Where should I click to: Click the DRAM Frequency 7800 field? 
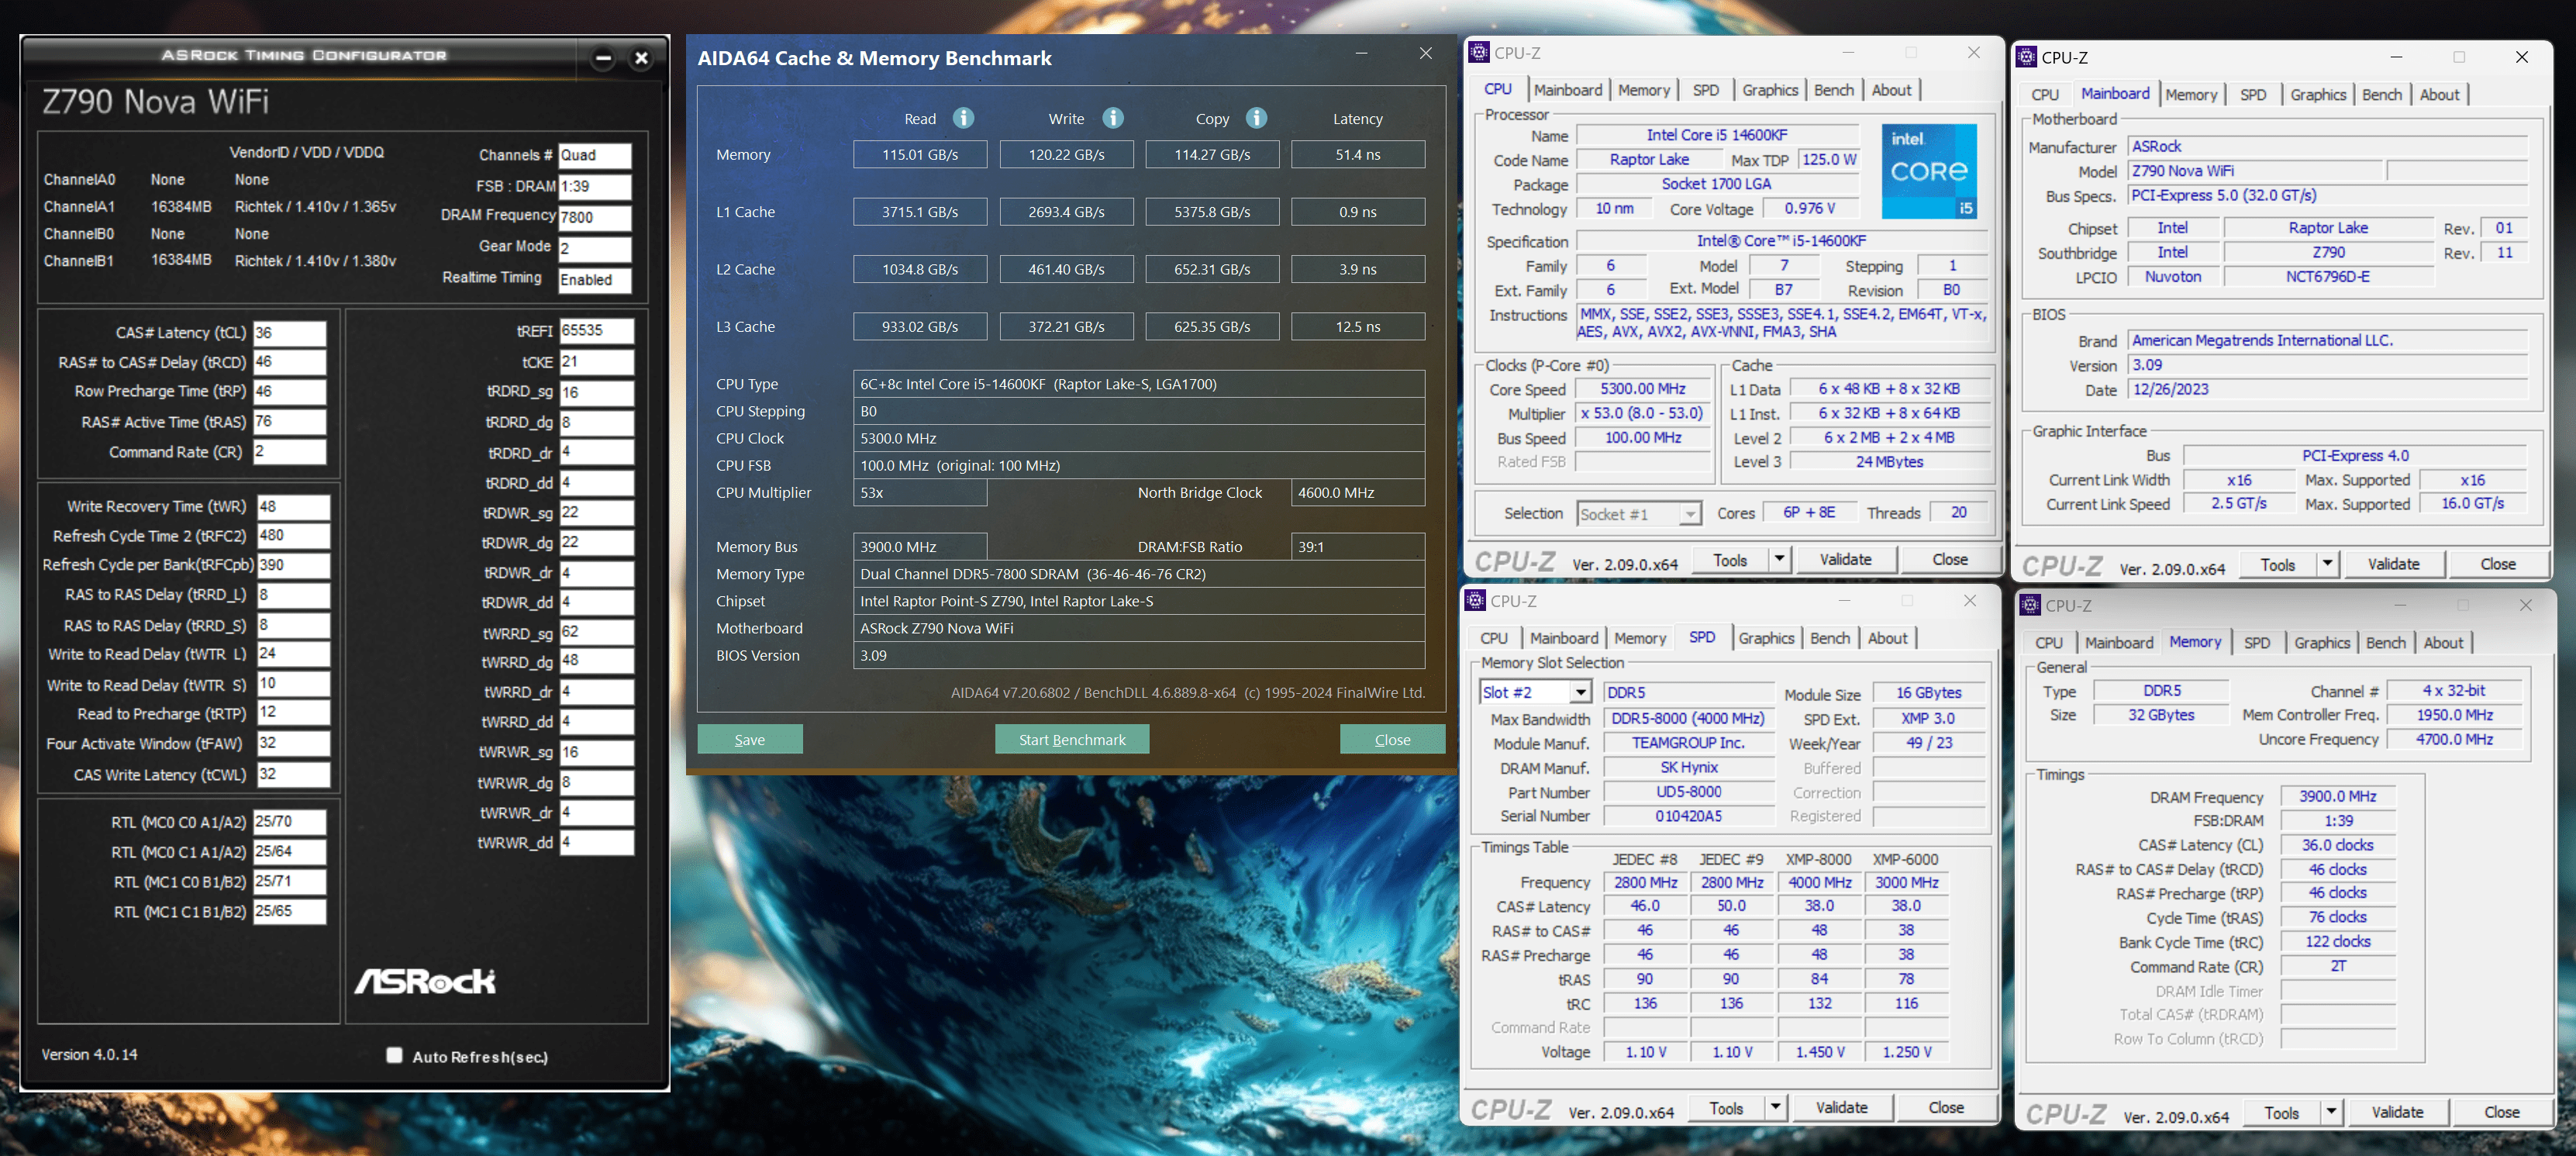(x=595, y=217)
